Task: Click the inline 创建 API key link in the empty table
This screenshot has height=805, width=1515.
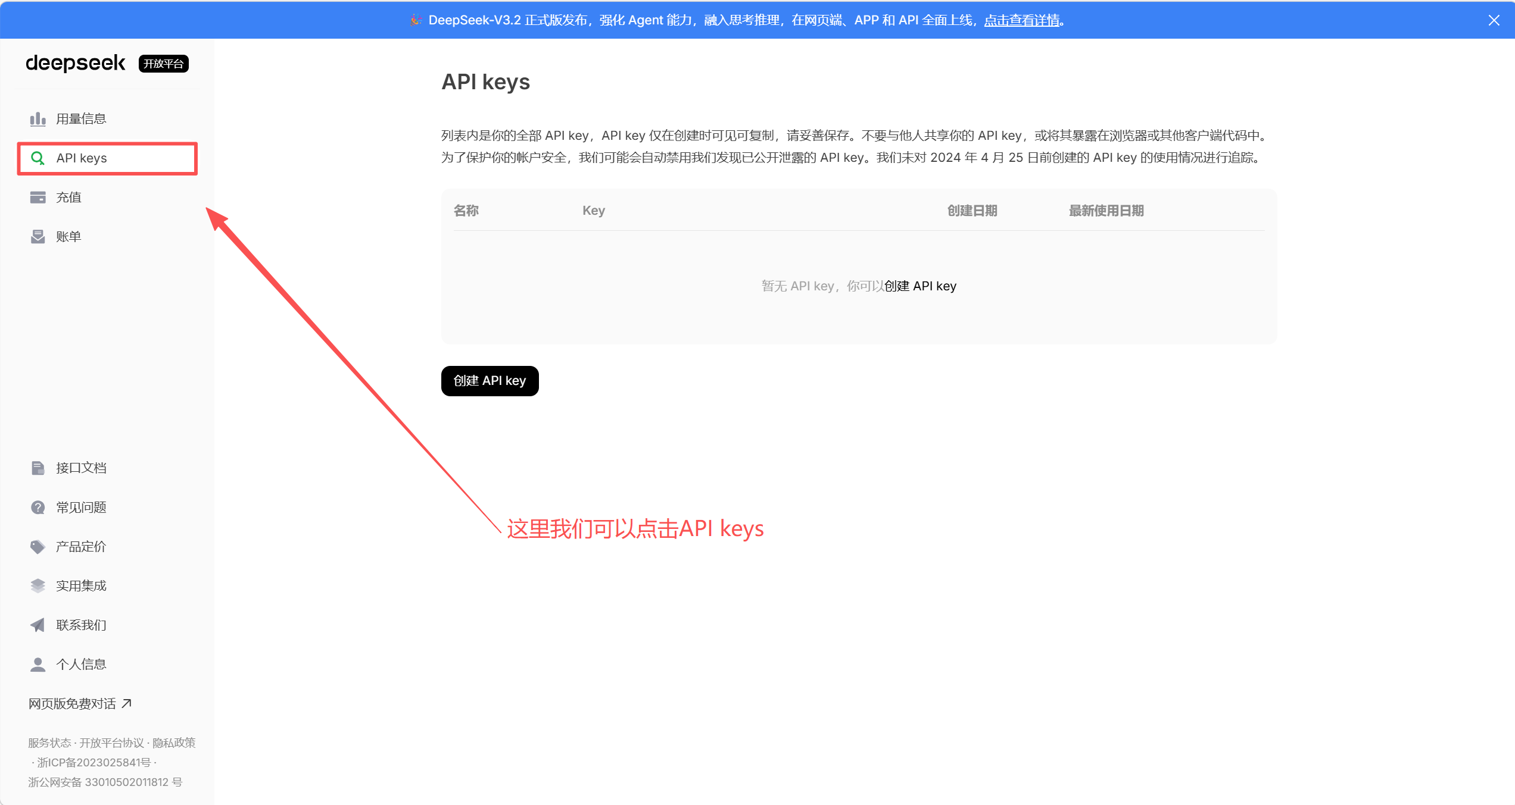Action: (920, 286)
